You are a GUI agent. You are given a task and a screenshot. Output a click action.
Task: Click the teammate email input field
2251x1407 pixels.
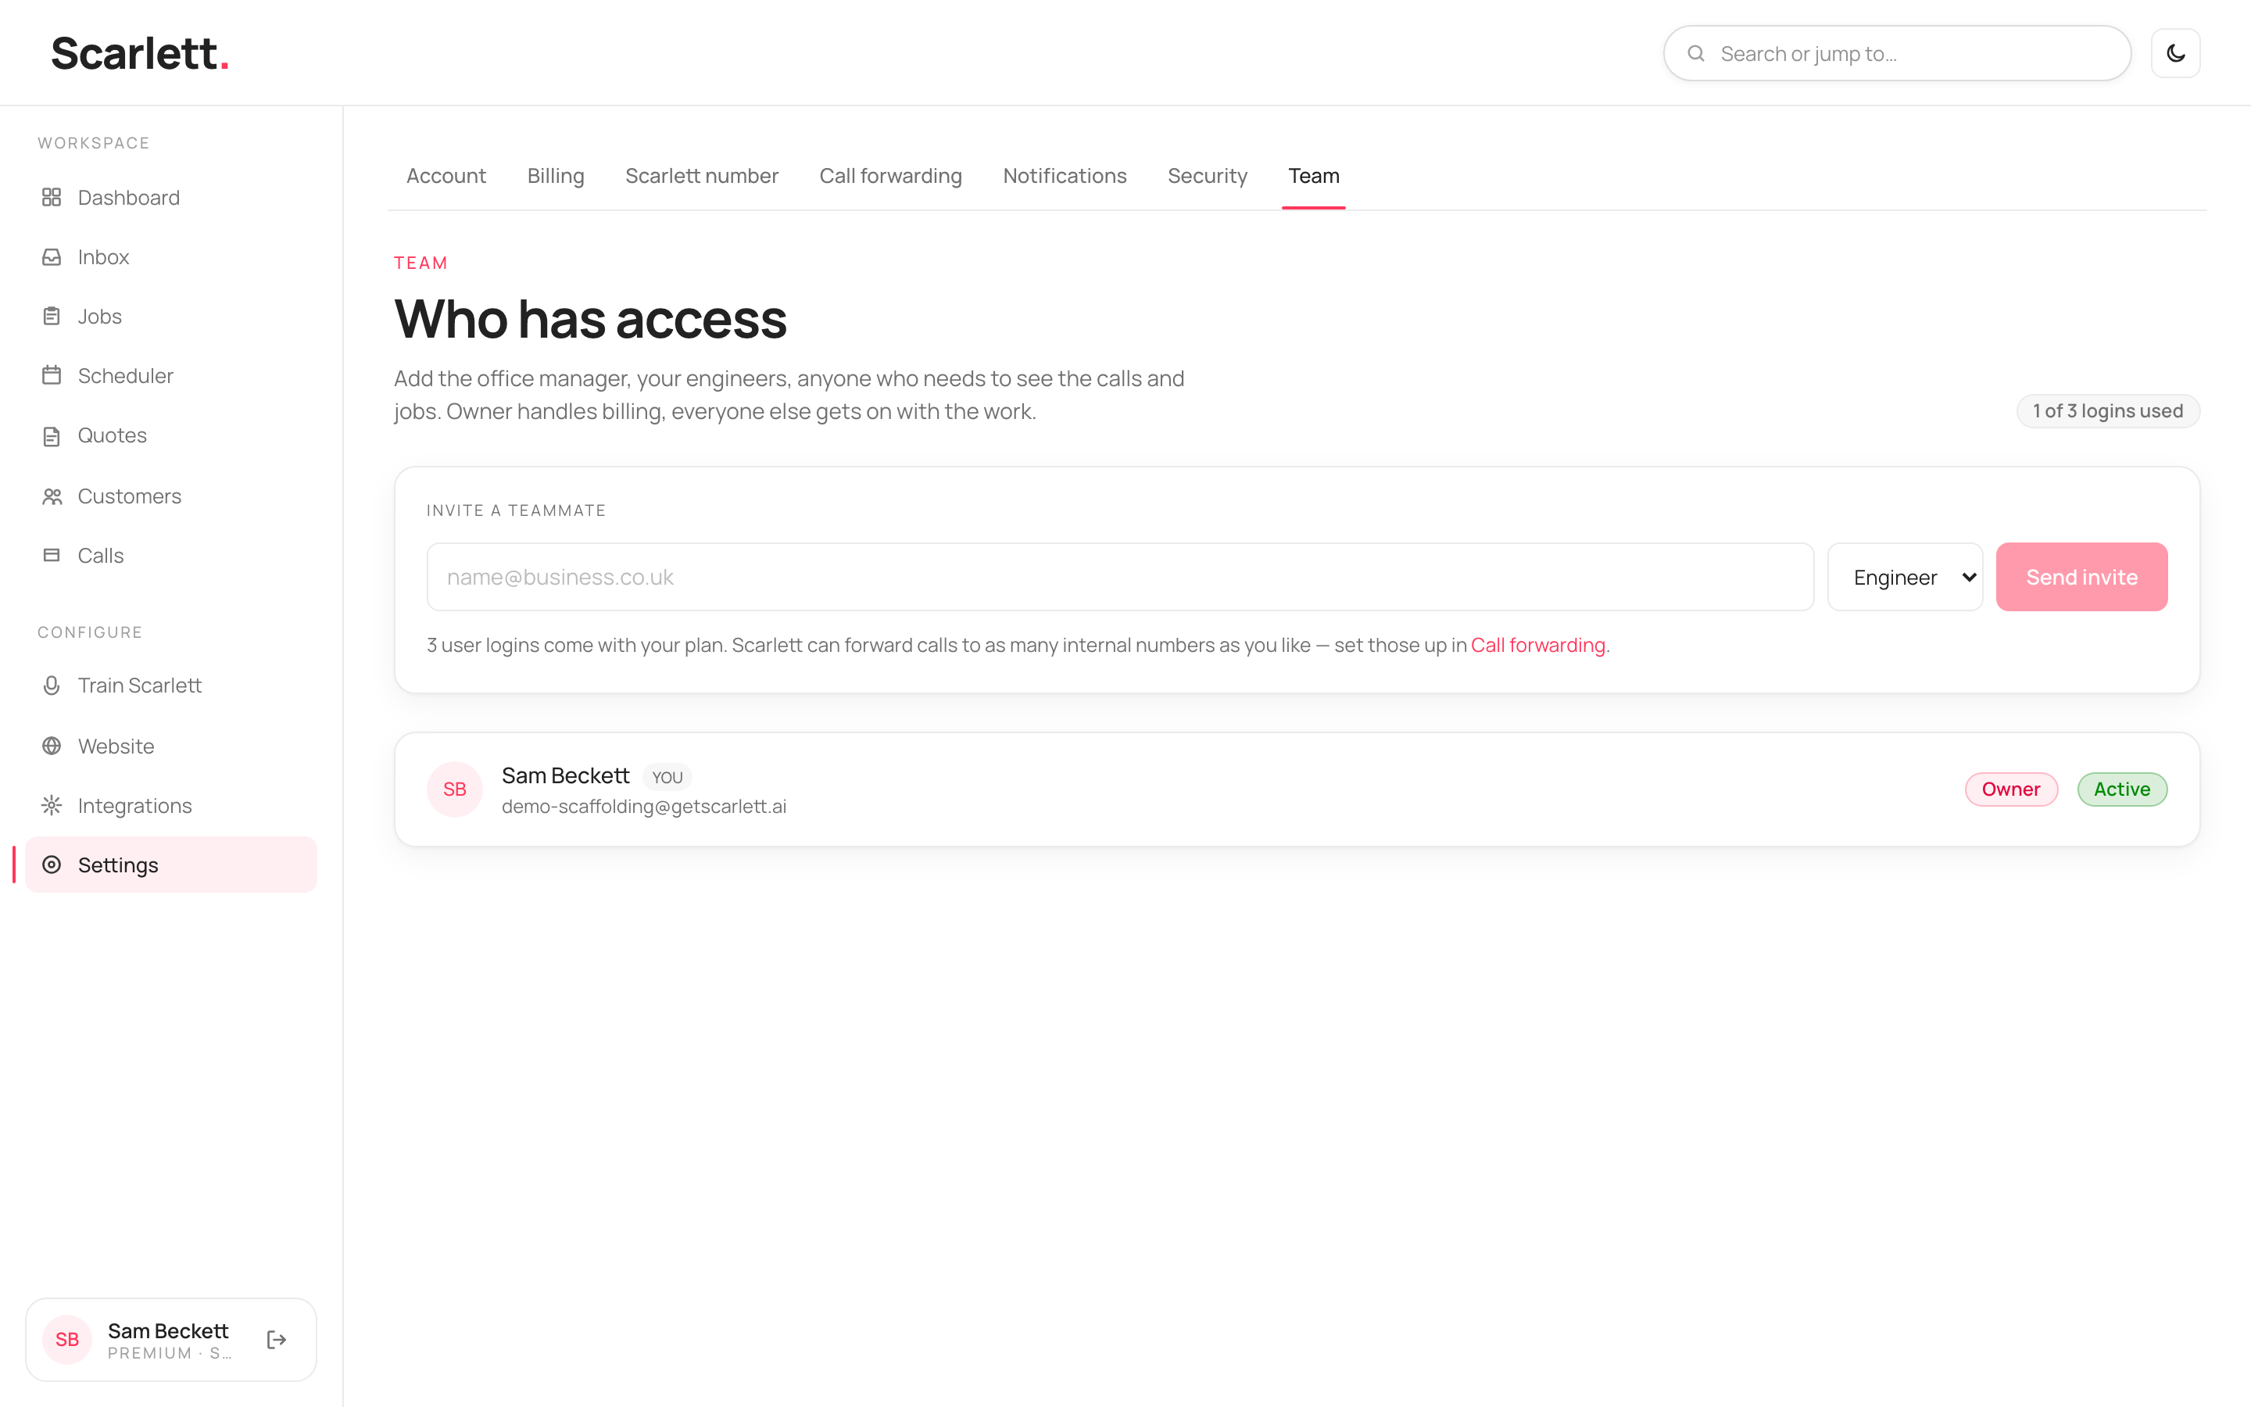pos(1120,577)
